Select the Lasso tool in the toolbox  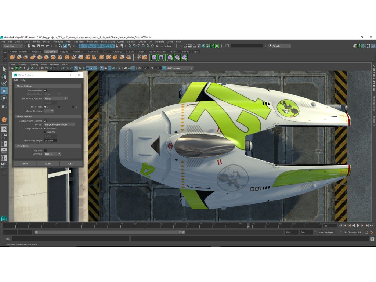(4, 76)
